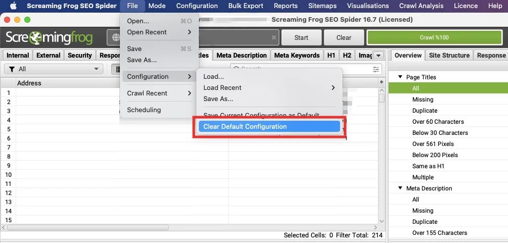
Task: Switch to the H1 tab
Action: tap(331, 56)
